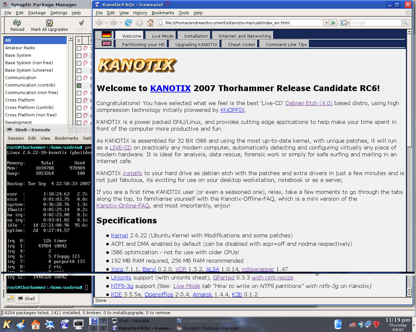
Task: Click the green installed-package status box in Synaptic
Action: click(79, 86)
